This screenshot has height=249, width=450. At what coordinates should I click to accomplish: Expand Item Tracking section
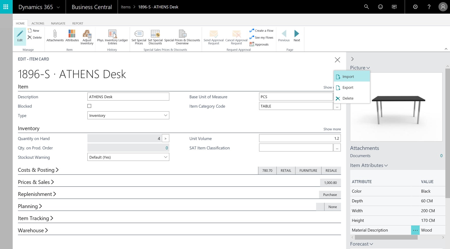[x=36, y=218]
